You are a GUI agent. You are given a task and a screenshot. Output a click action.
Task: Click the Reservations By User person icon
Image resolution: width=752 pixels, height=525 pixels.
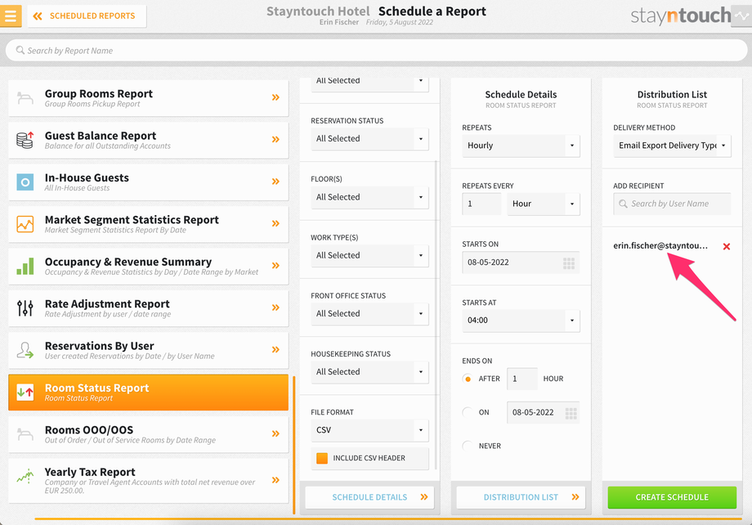point(25,350)
